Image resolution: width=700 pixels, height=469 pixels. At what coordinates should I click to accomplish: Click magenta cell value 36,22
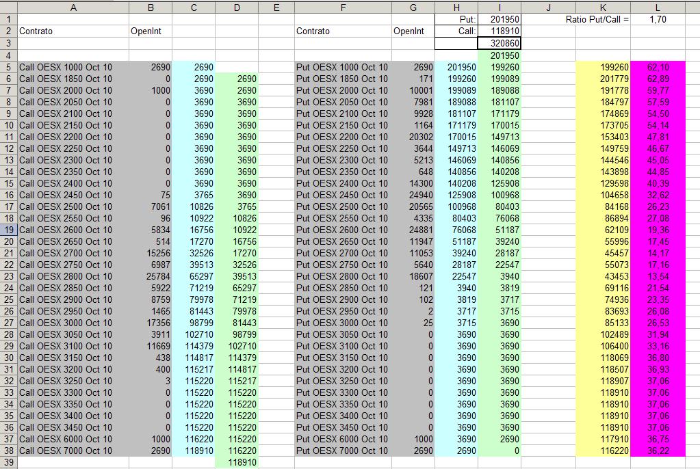658,451
